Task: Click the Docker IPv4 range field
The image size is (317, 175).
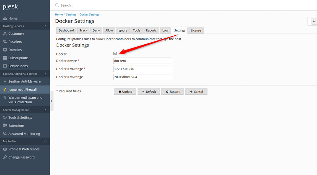Action: (143, 69)
